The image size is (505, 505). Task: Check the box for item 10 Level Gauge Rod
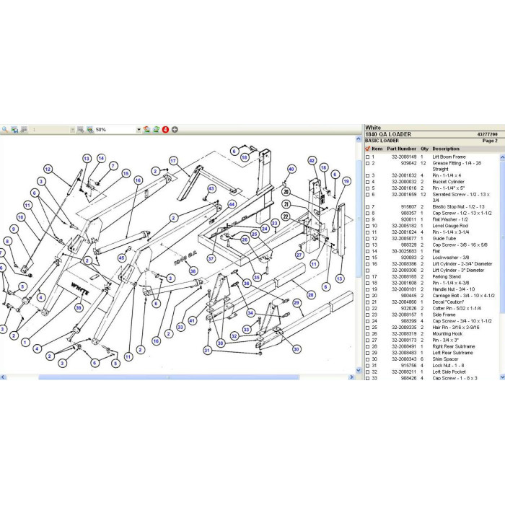pyautogui.click(x=367, y=226)
